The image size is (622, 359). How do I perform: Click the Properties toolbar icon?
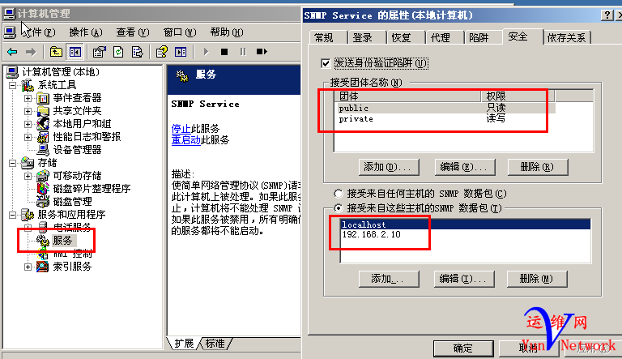[x=99, y=52]
